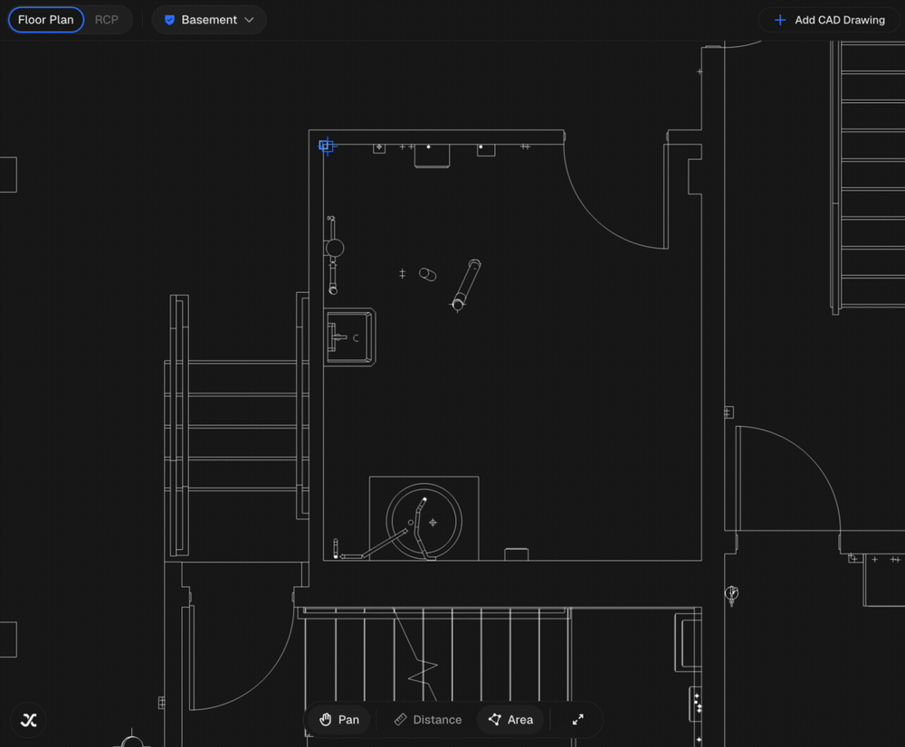The width and height of the screenshot is (905, 747).
Task: Choose the Area polygon tool
Action: pos(510,719)
